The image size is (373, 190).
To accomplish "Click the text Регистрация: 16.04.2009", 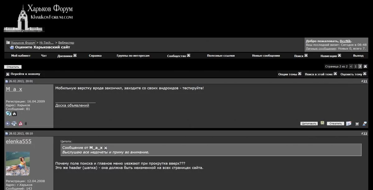I will 25,101.
